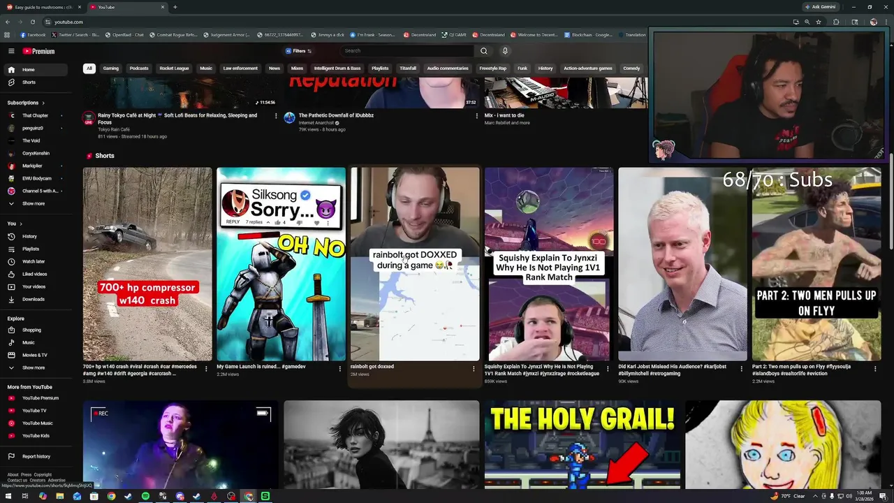Open CoryxKenshin subscription channel

pyautogui.click(x=36, y=153)
